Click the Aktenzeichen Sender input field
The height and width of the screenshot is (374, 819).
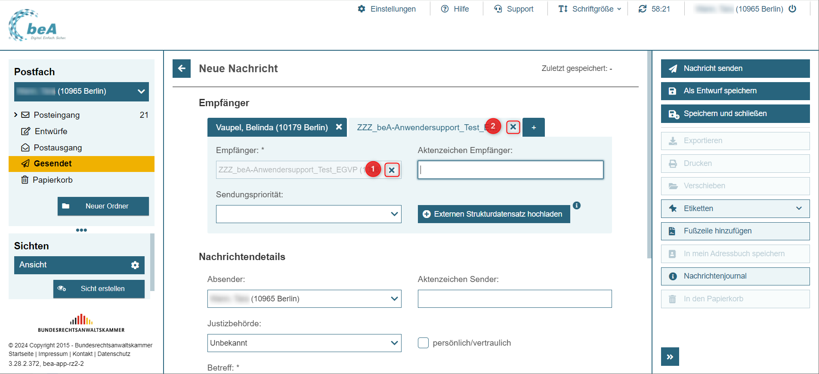tap(514, 299)
